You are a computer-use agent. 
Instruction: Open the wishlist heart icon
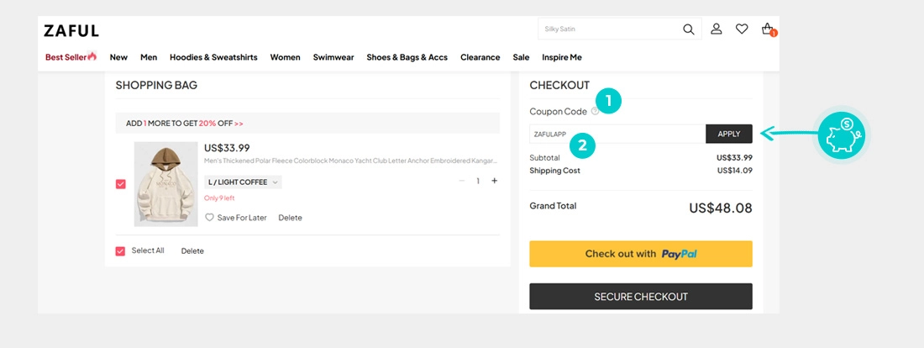coord(742,29)
